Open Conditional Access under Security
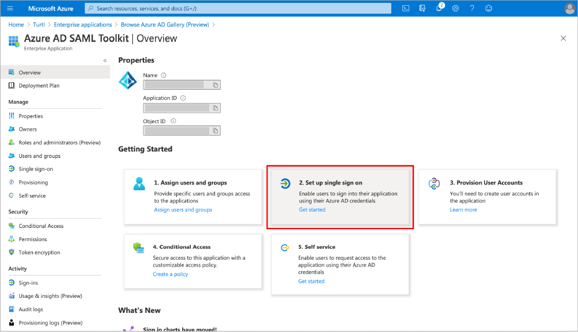 pyautogui.click(x=41, y=226)
